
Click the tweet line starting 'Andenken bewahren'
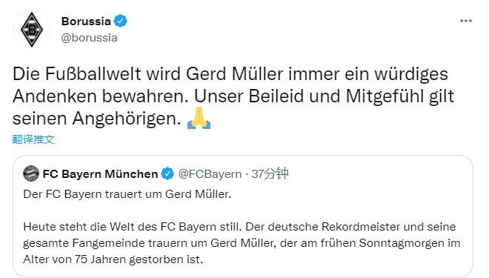233,96
